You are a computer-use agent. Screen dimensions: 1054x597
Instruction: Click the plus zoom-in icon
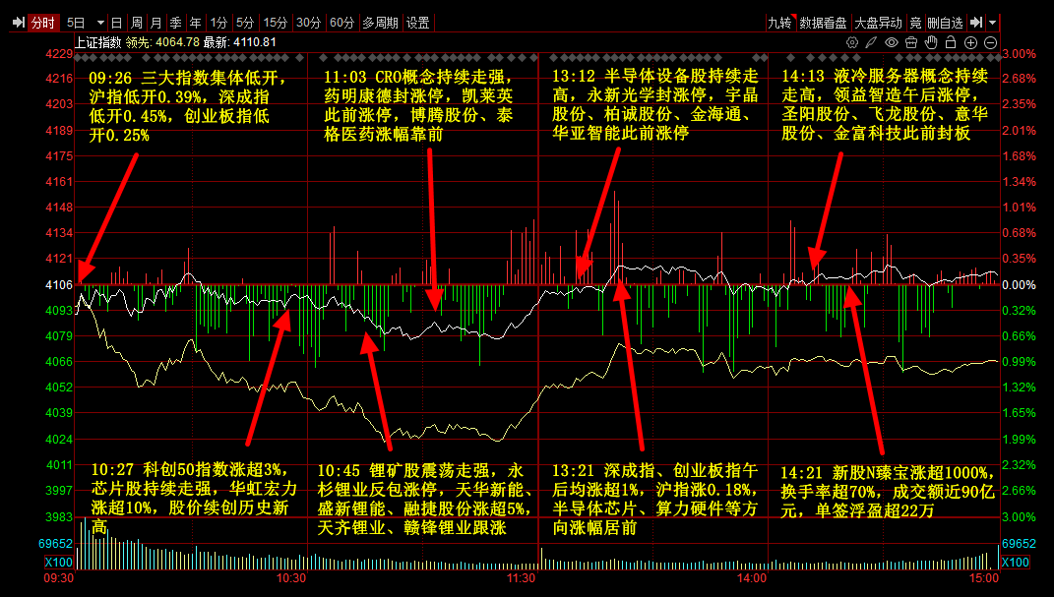(970, 42)
